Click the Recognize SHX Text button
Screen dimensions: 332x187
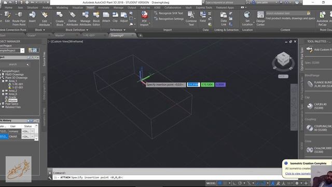169,13
